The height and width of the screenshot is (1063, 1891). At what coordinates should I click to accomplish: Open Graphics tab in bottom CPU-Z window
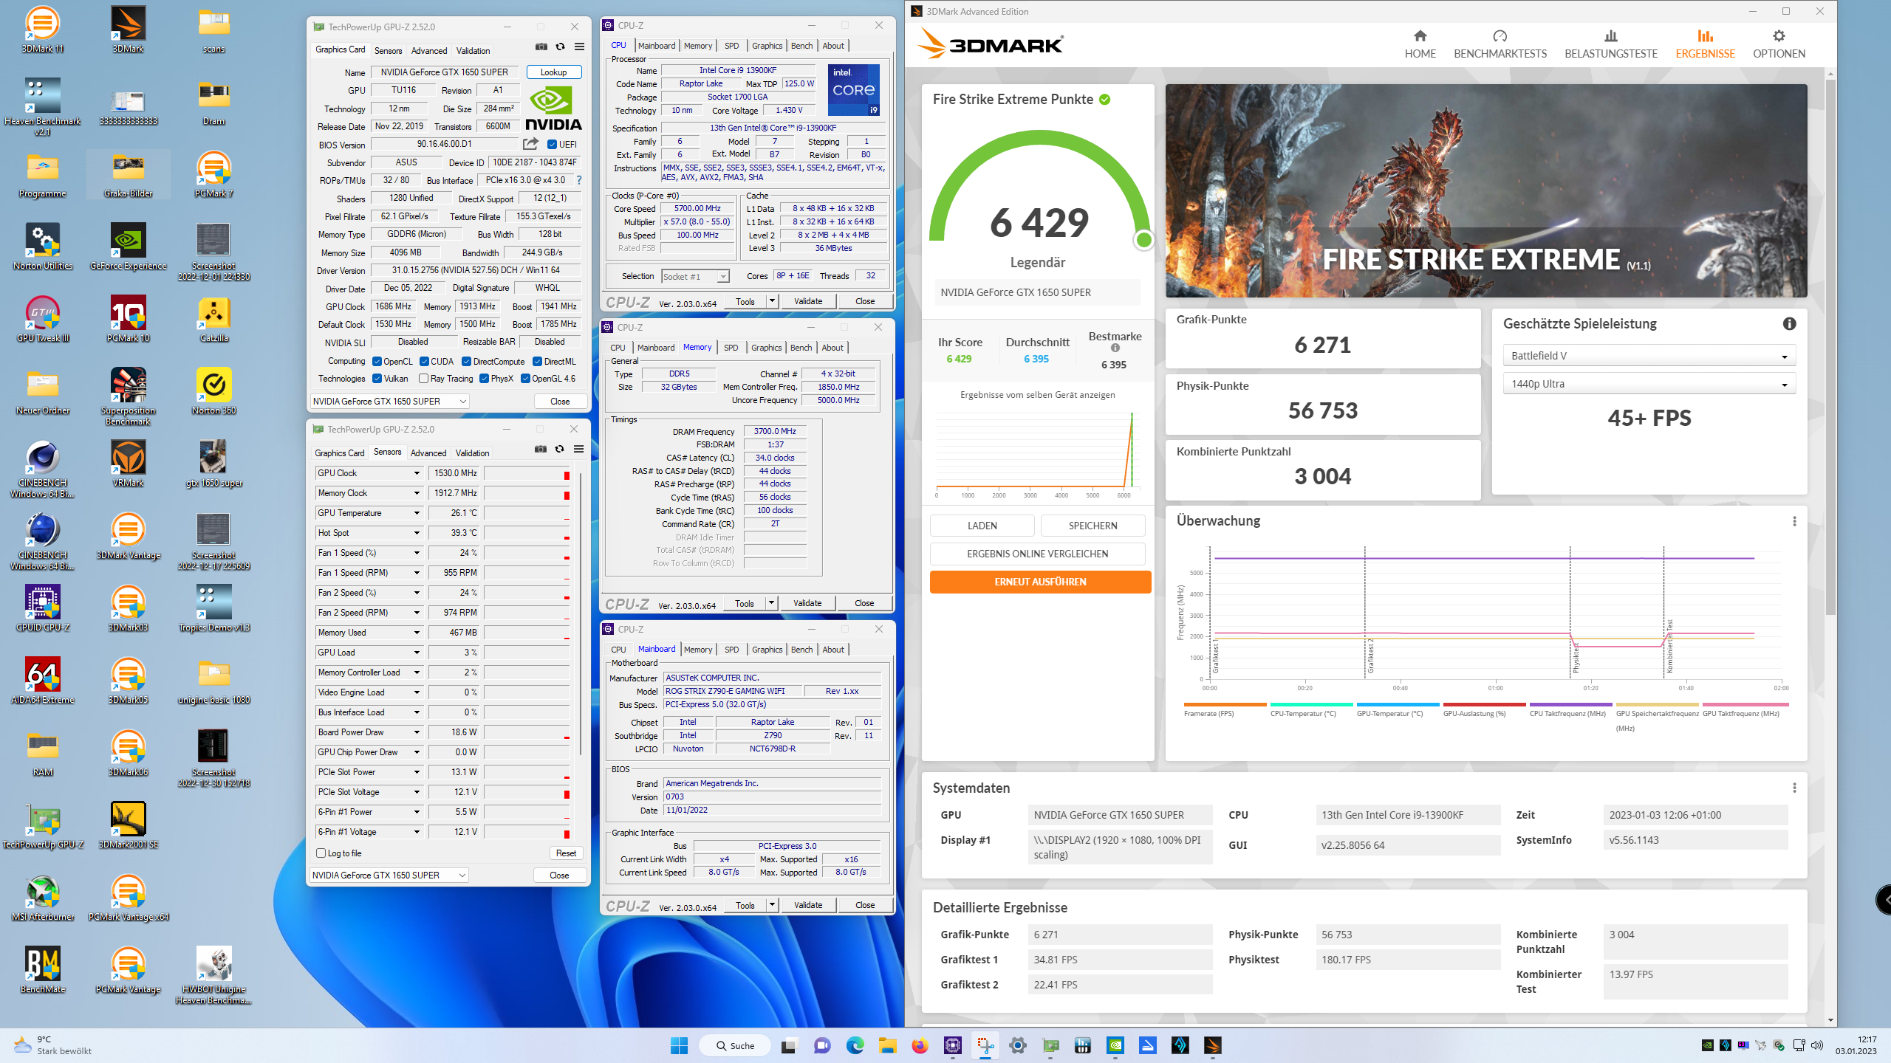767,650
